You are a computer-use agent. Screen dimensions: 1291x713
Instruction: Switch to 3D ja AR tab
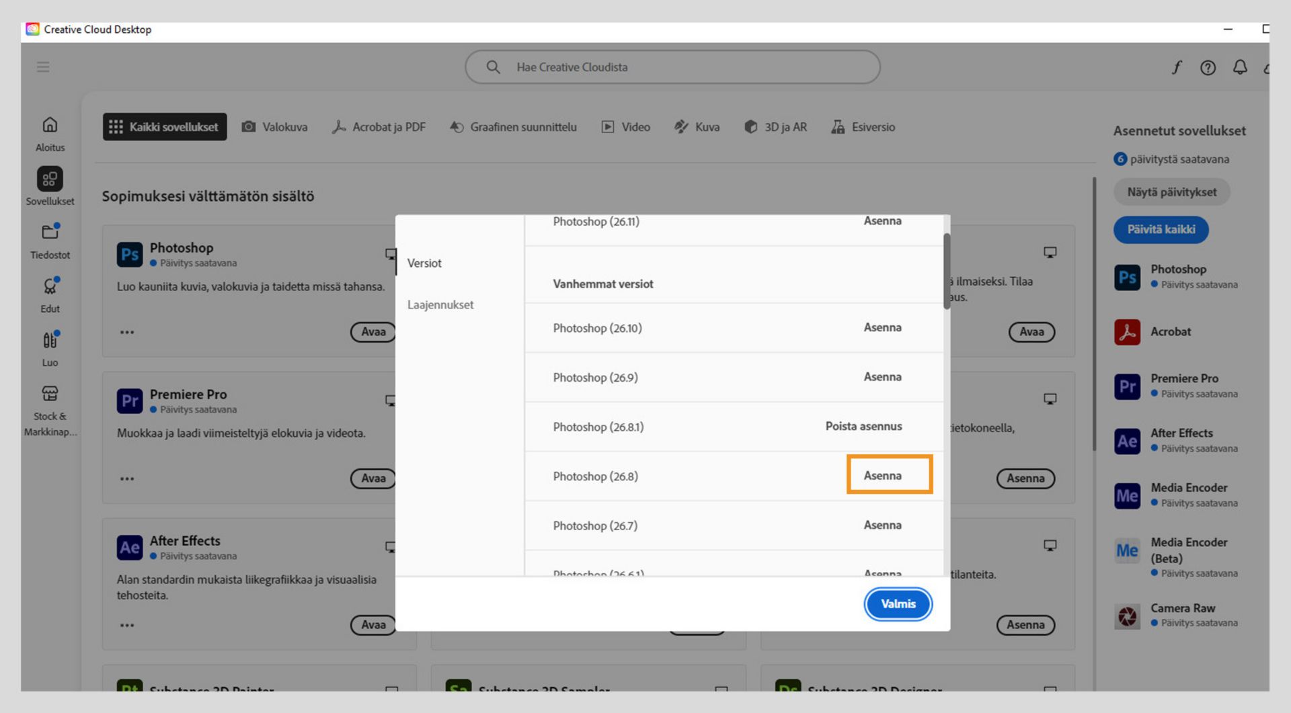coord(775,127)
